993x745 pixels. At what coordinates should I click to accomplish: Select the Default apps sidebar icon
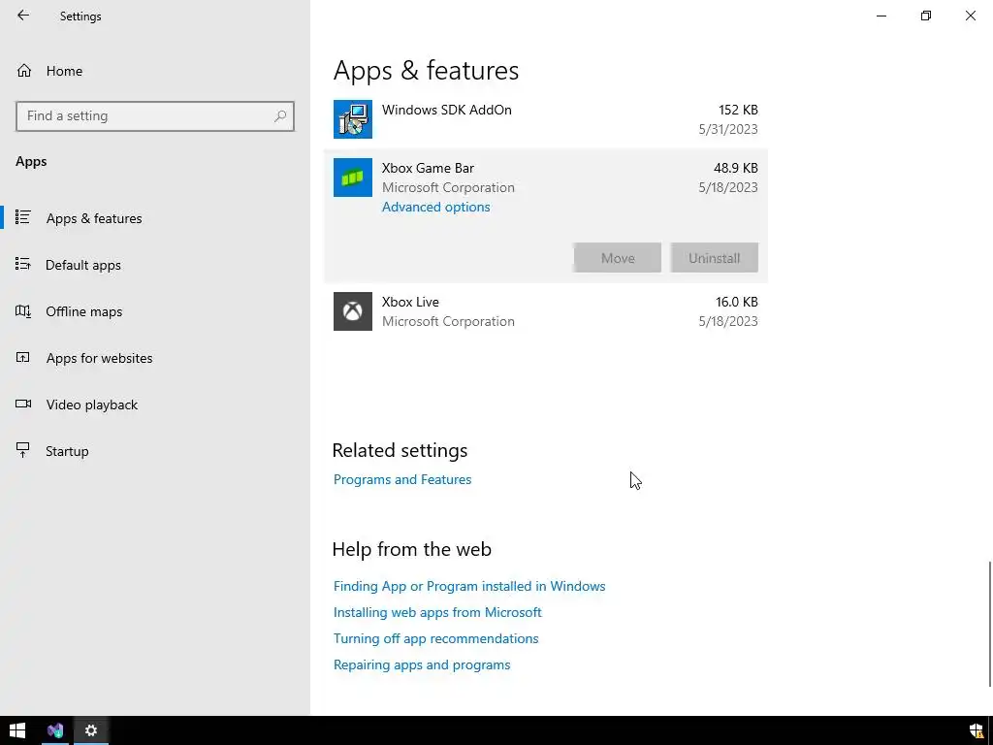[23, 264]
